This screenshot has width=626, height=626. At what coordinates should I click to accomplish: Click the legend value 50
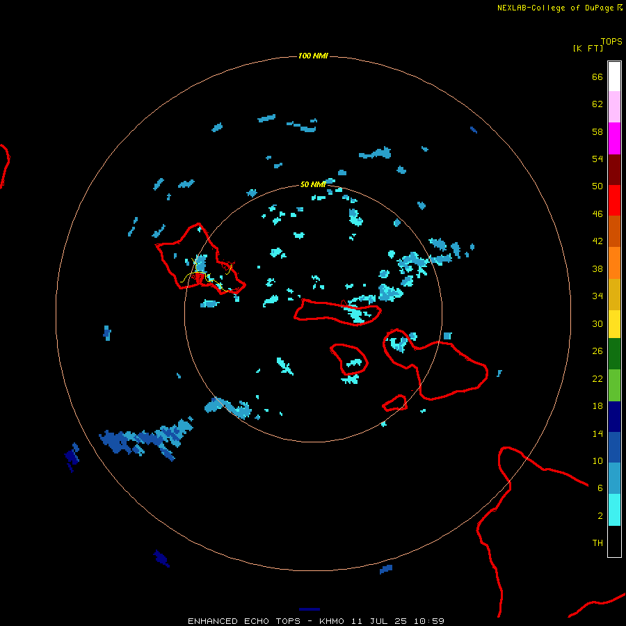click(x=597, y=186)
